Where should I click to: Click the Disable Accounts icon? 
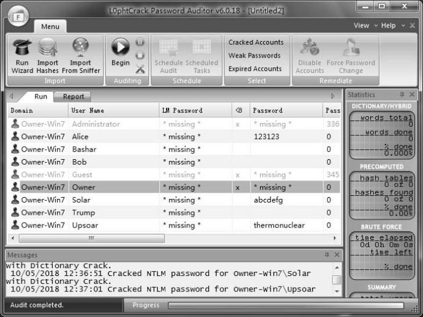coord(310,47)
